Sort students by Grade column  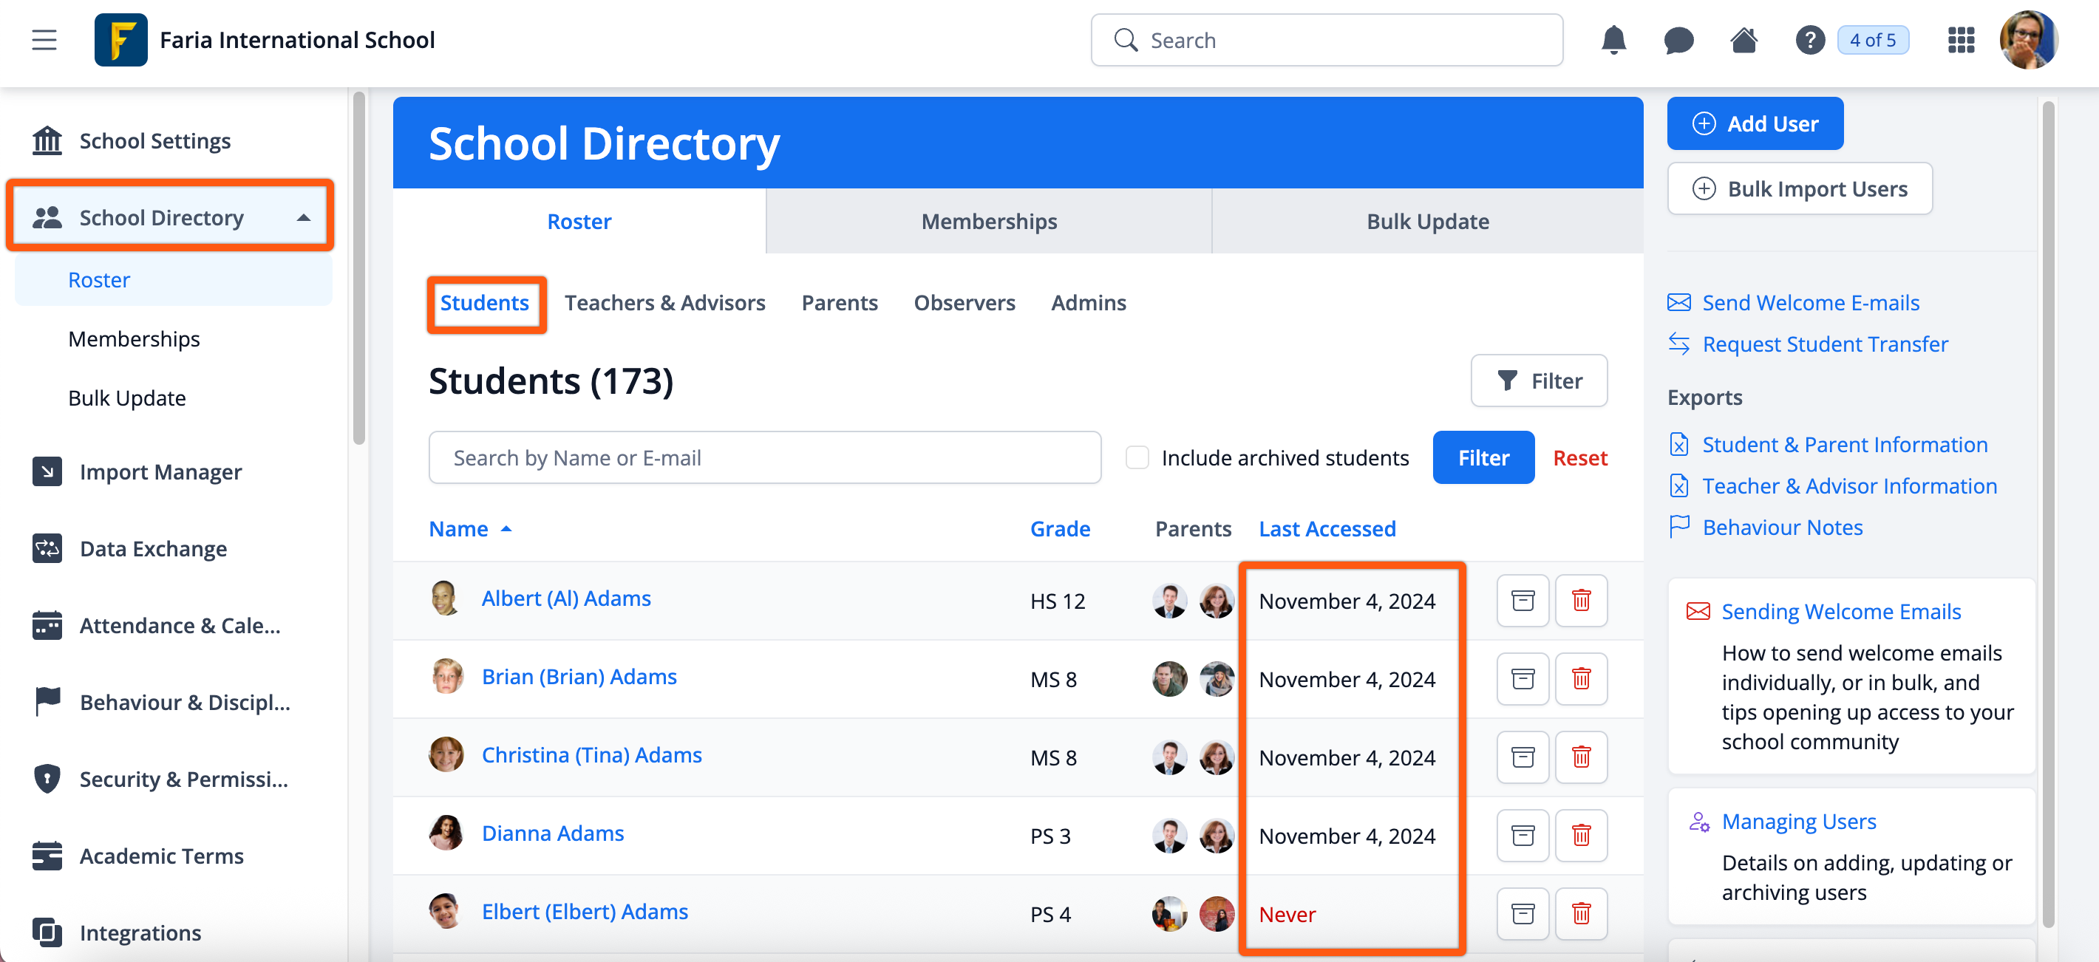[1059, 528]
